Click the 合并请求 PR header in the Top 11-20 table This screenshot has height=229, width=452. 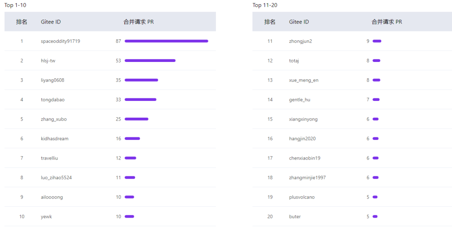point(387,22)
